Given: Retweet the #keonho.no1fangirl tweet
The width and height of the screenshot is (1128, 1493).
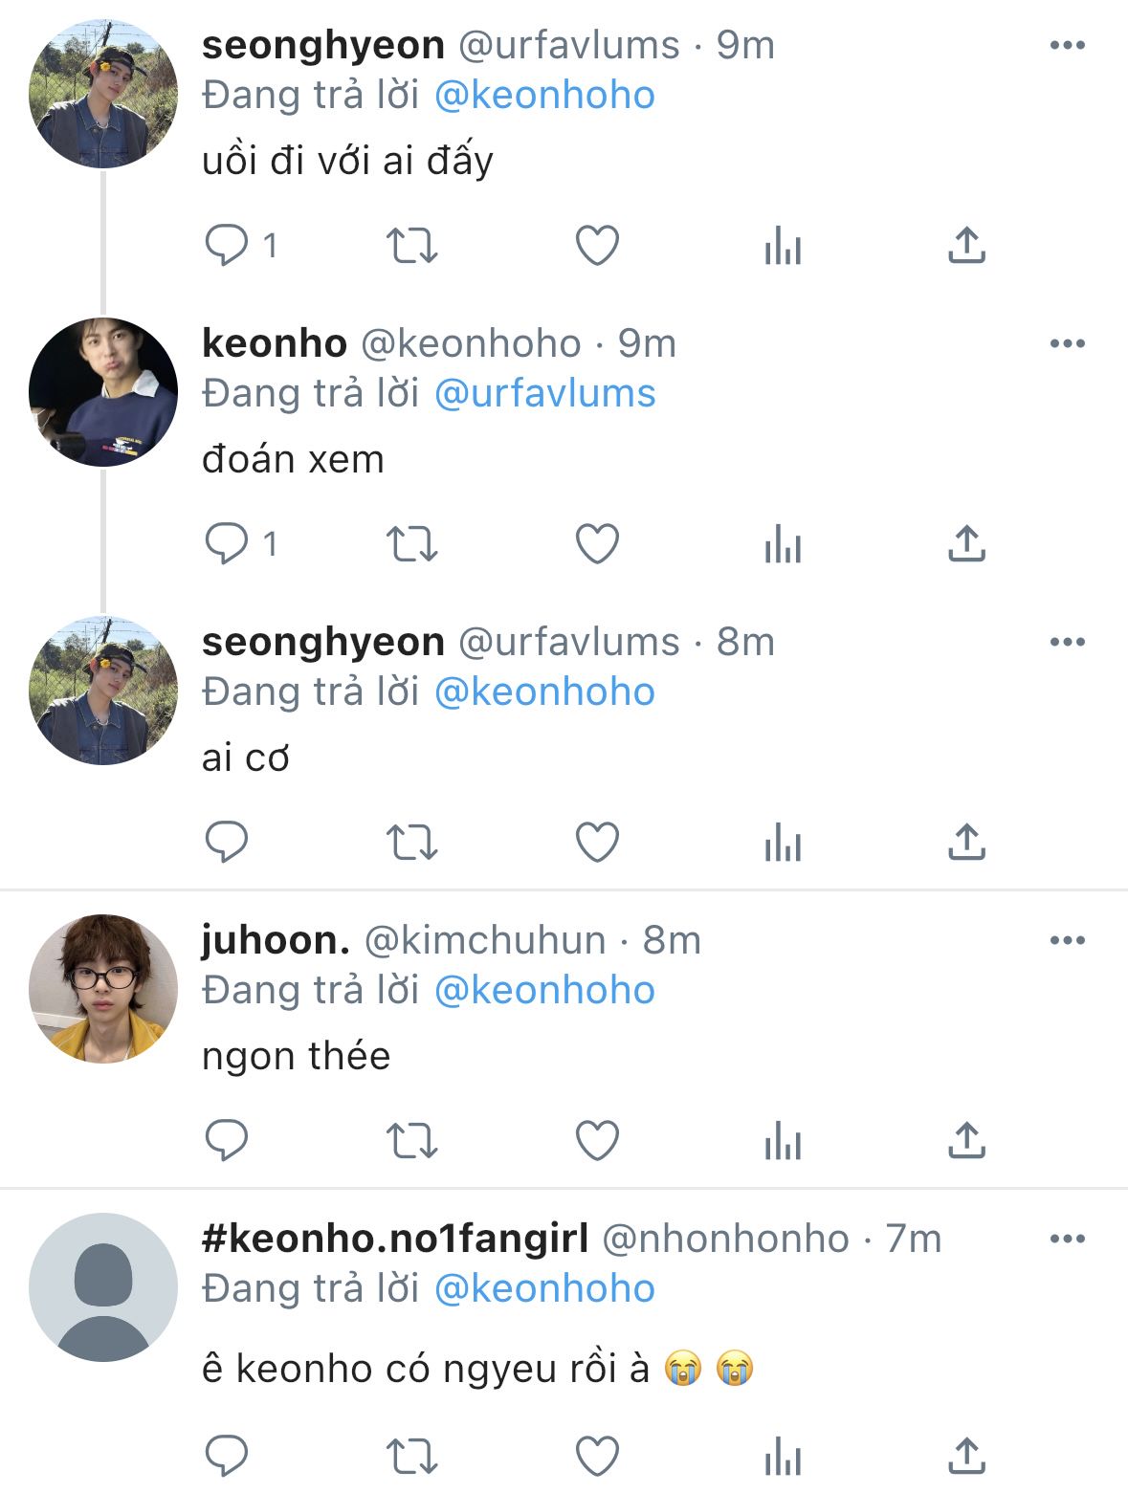Looking at the screenshot, I should [411, 1456].
